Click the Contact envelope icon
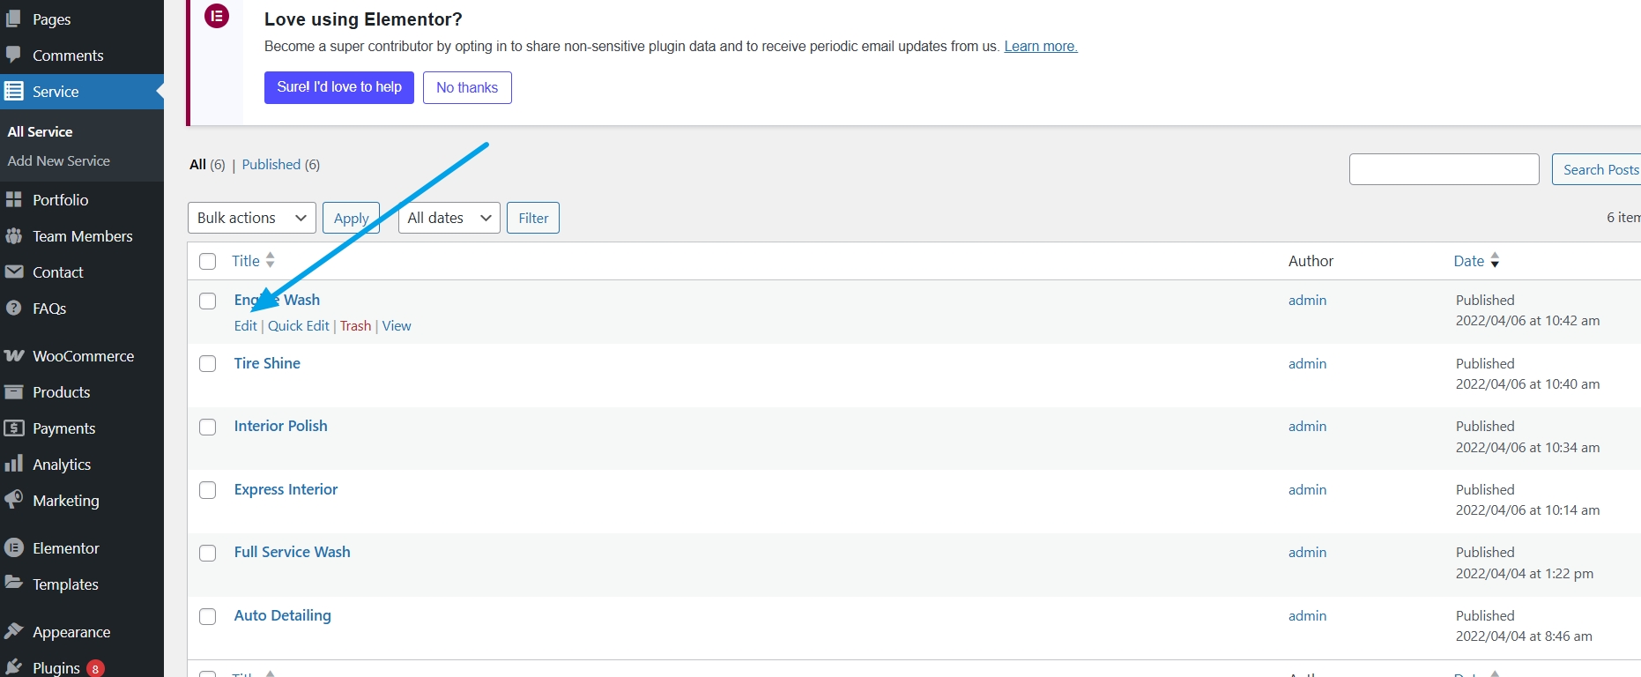Screen dimensions: 1641x677 coord(14,272)
